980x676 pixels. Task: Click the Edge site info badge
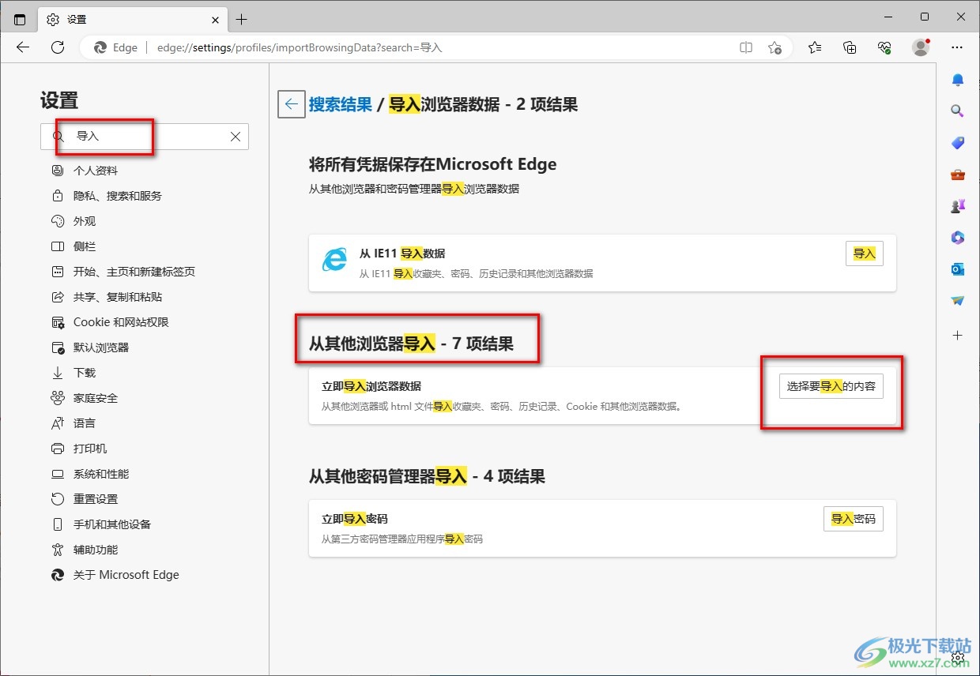click(115, 47)
